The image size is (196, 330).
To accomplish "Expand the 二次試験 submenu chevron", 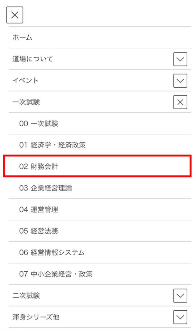I will [180, 296].
